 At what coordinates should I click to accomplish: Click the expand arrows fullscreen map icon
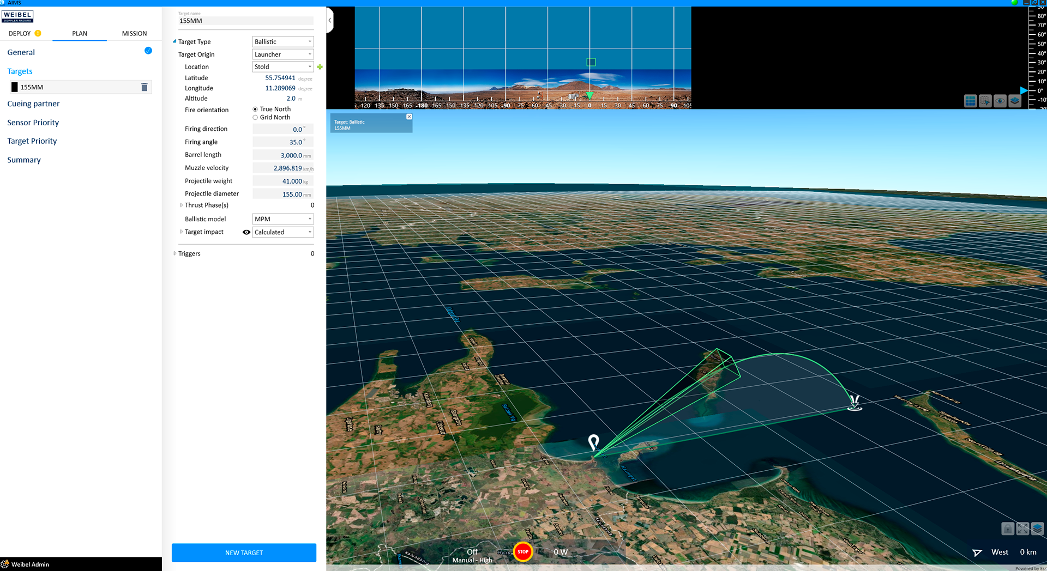click(1022, 529)
